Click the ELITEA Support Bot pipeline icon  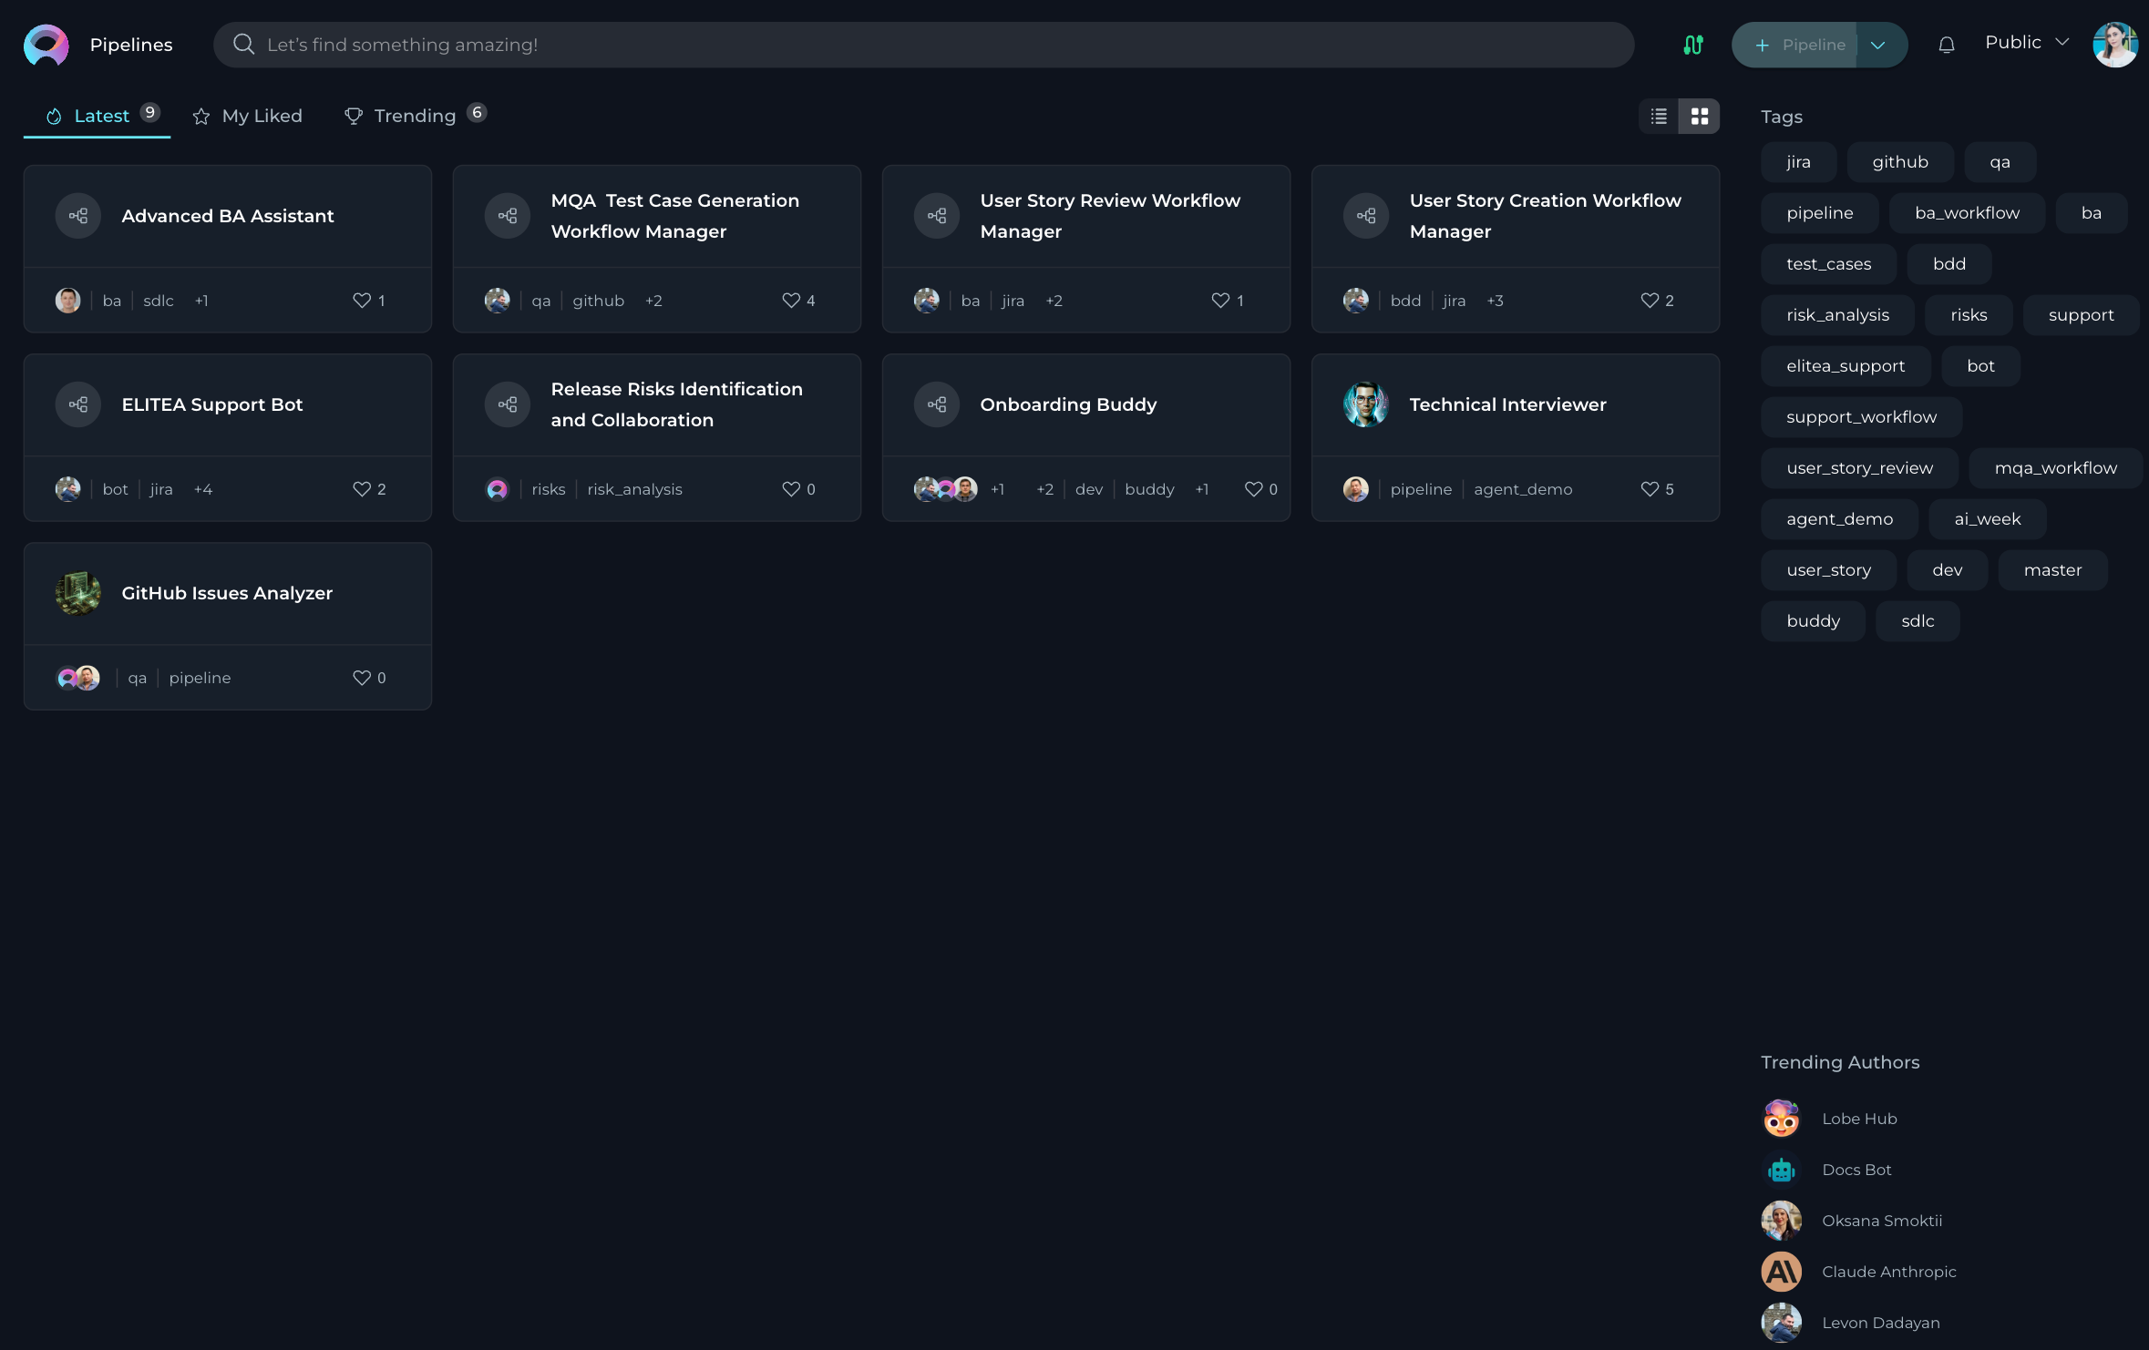78,404
